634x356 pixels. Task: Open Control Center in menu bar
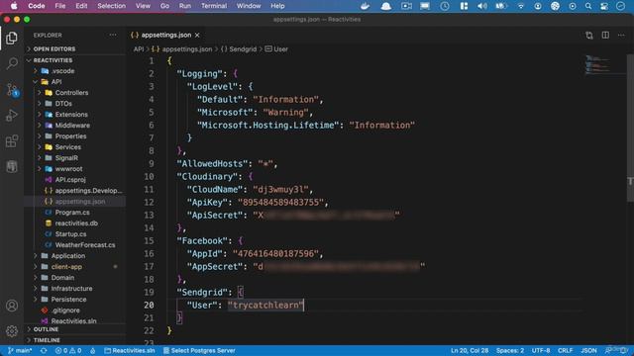pyautogui.click(x=604, y=6)
